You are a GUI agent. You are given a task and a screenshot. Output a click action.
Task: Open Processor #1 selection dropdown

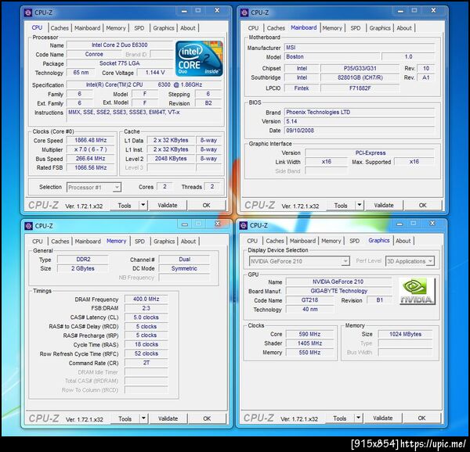tap(94, 187)
